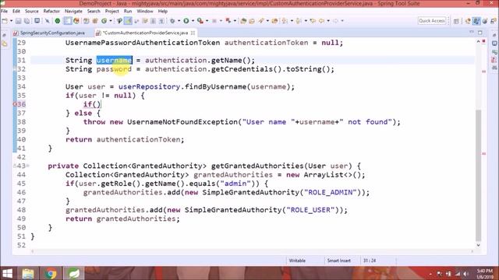Click the "ROLE_ADMIN" string on line 46

click(x=331, y=192)
